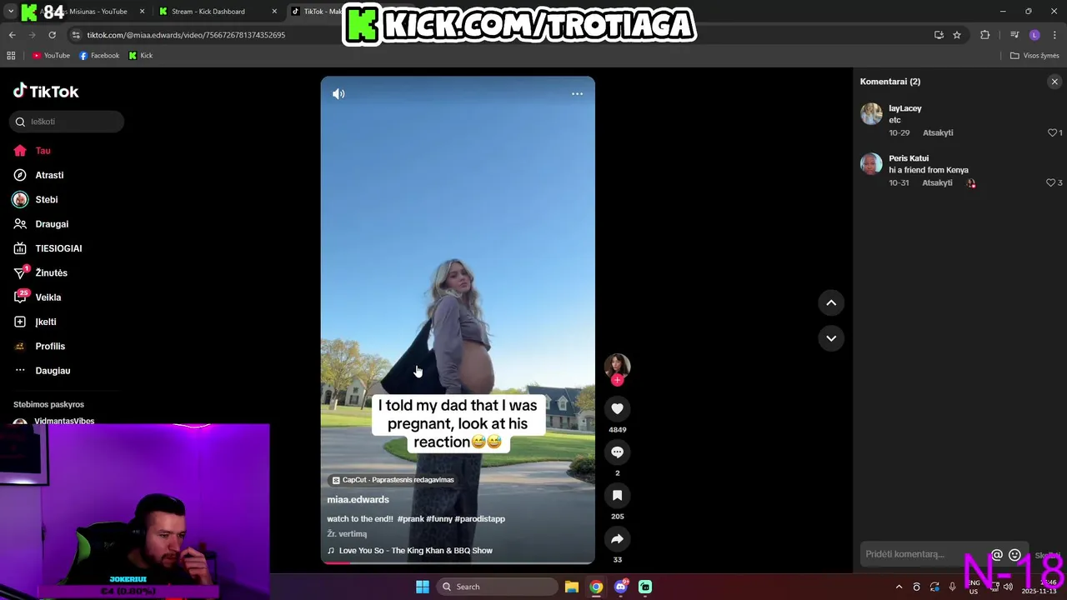
Task: Reload the page in Chrome
Action: pos(53,35)
